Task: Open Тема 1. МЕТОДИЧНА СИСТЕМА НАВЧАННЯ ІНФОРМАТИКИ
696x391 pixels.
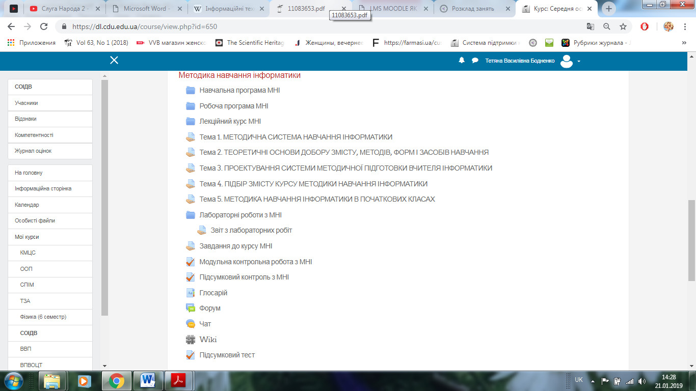Action: 296,137
